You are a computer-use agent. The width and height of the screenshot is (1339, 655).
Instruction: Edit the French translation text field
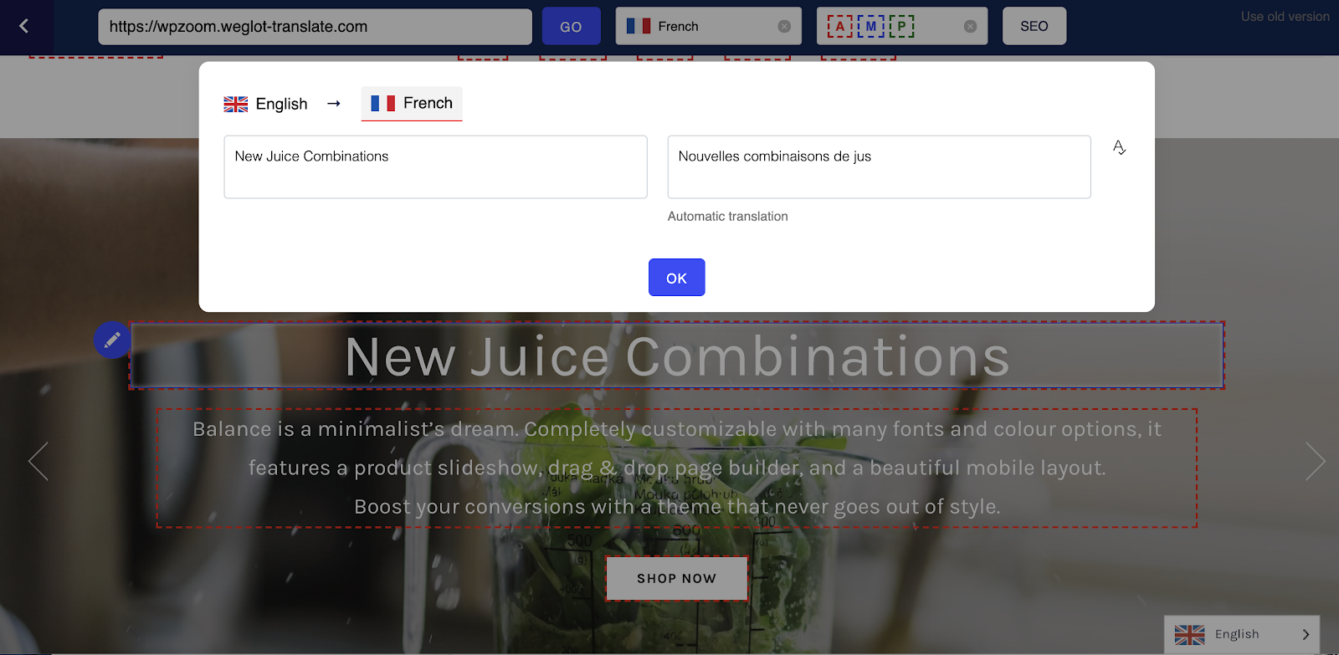tap(879, 167)
